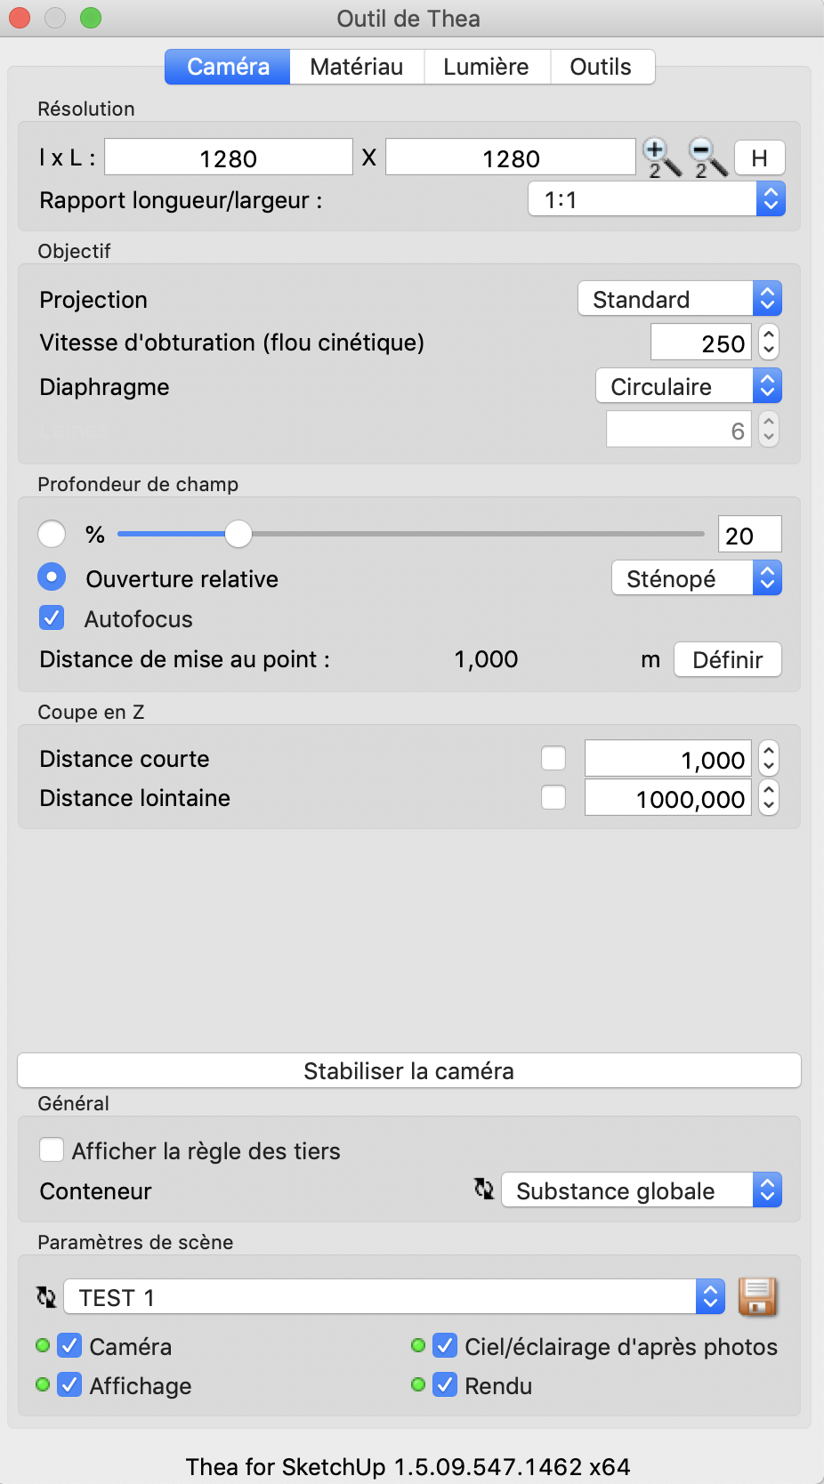The height and width of the screenshot is (1484, 824).
Task: Open the Projection Standard dropdown
Action: [680, 299]
